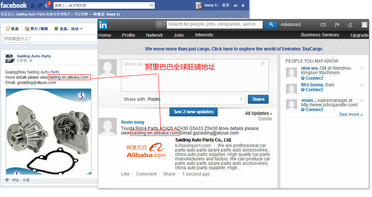The width and height of the screenshot is (372, 197).
Task: Select the Facebook photo/video post tab
Action: coord(36,29)
